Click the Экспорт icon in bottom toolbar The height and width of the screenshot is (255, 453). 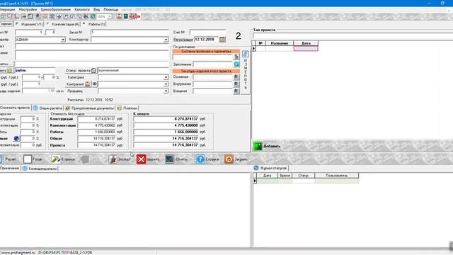[113, 159]
